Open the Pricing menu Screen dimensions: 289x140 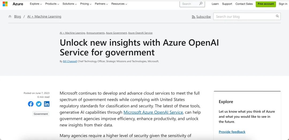click(86, 4)
